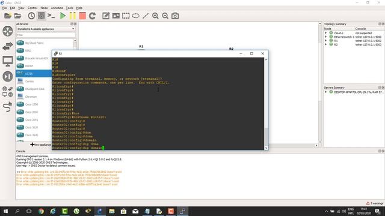The width and height of the screenshot is (385, 216).
Task: Open the Tools menu
Action: (70, 8)
